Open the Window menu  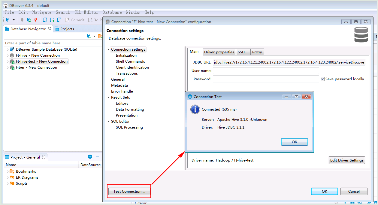[x=133, y=12]
